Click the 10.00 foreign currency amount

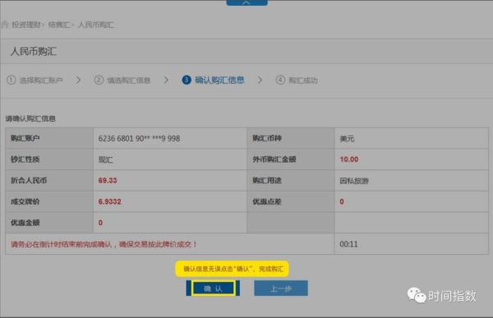(349, 159)
